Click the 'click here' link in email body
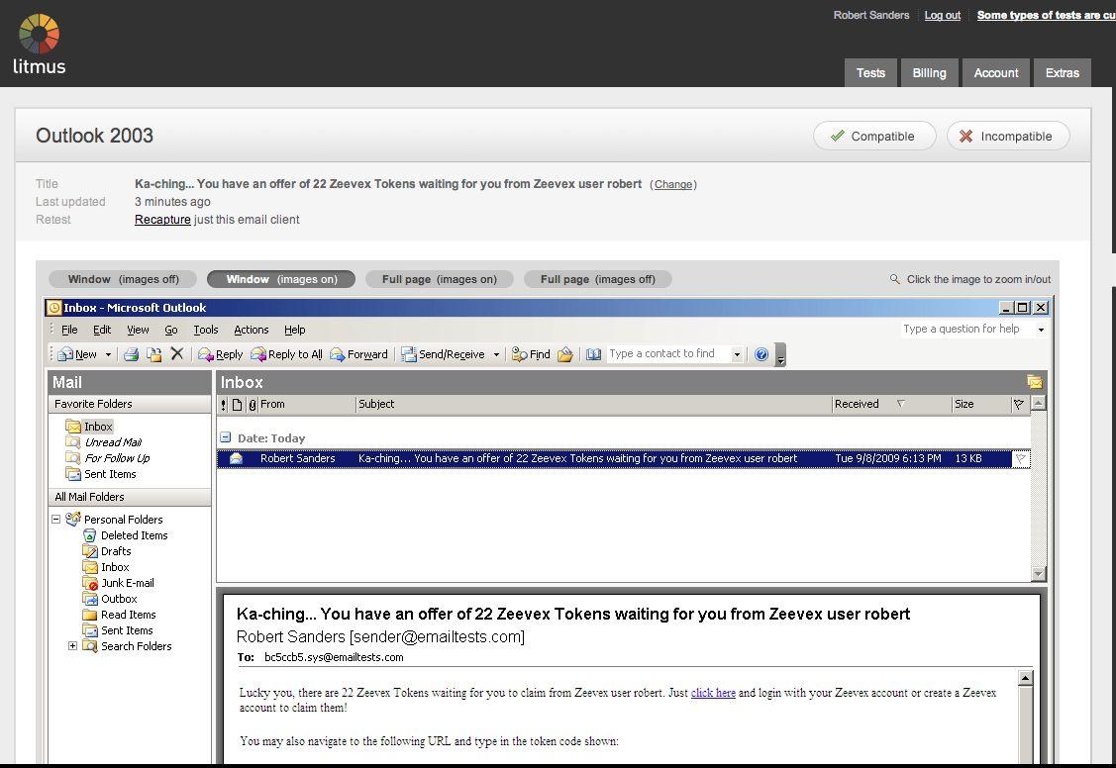This screenshot has width=1116, height=768. coord(713,693)
